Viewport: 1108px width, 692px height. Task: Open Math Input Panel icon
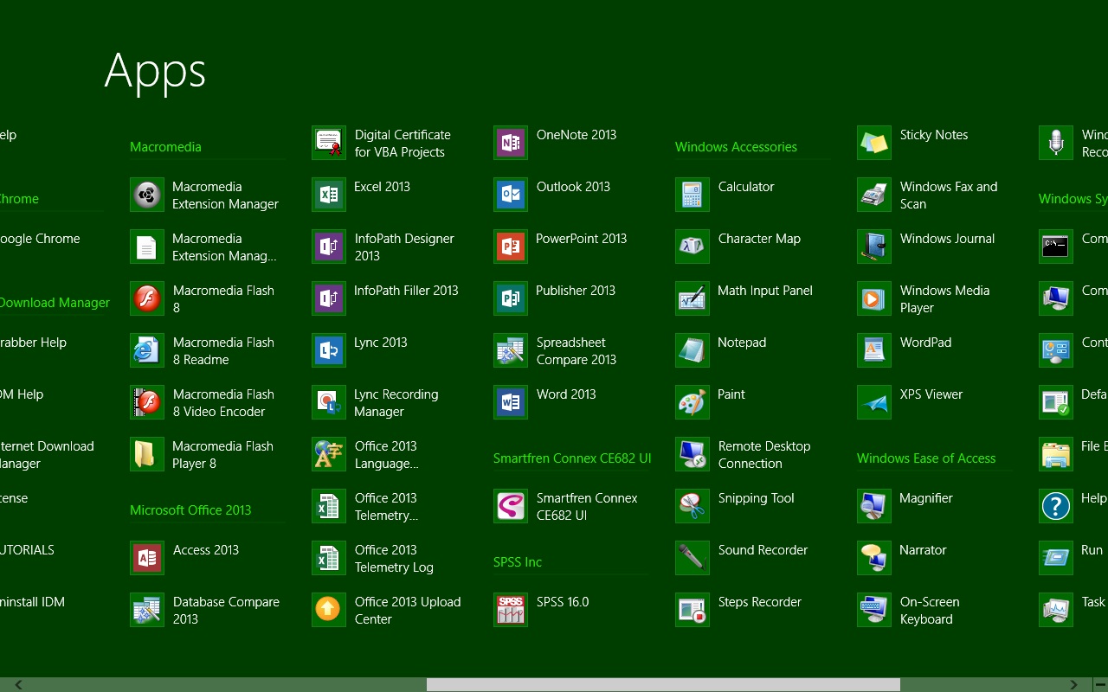tap(692, 298)
